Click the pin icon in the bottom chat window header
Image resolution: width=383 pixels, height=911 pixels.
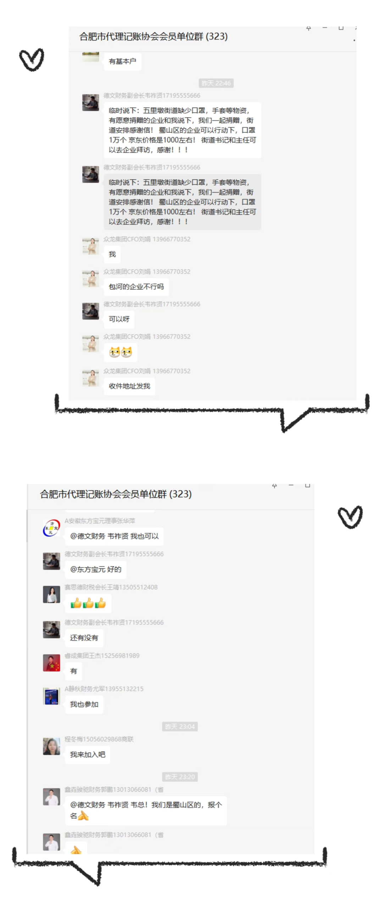click(274, 486)
